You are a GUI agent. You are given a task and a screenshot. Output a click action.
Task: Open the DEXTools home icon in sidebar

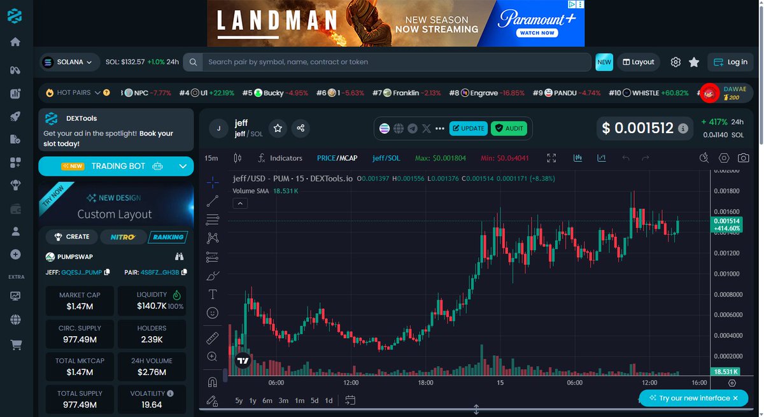point(15,42)
